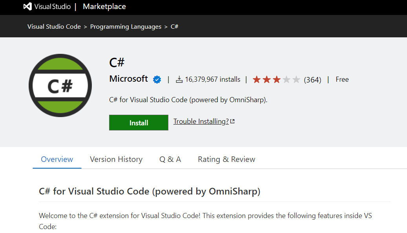The width and height of the screenshot is (407, 233).
Task: Open the Microsoft publisher page
Action: pyautogui.click(x=128, y=79)
